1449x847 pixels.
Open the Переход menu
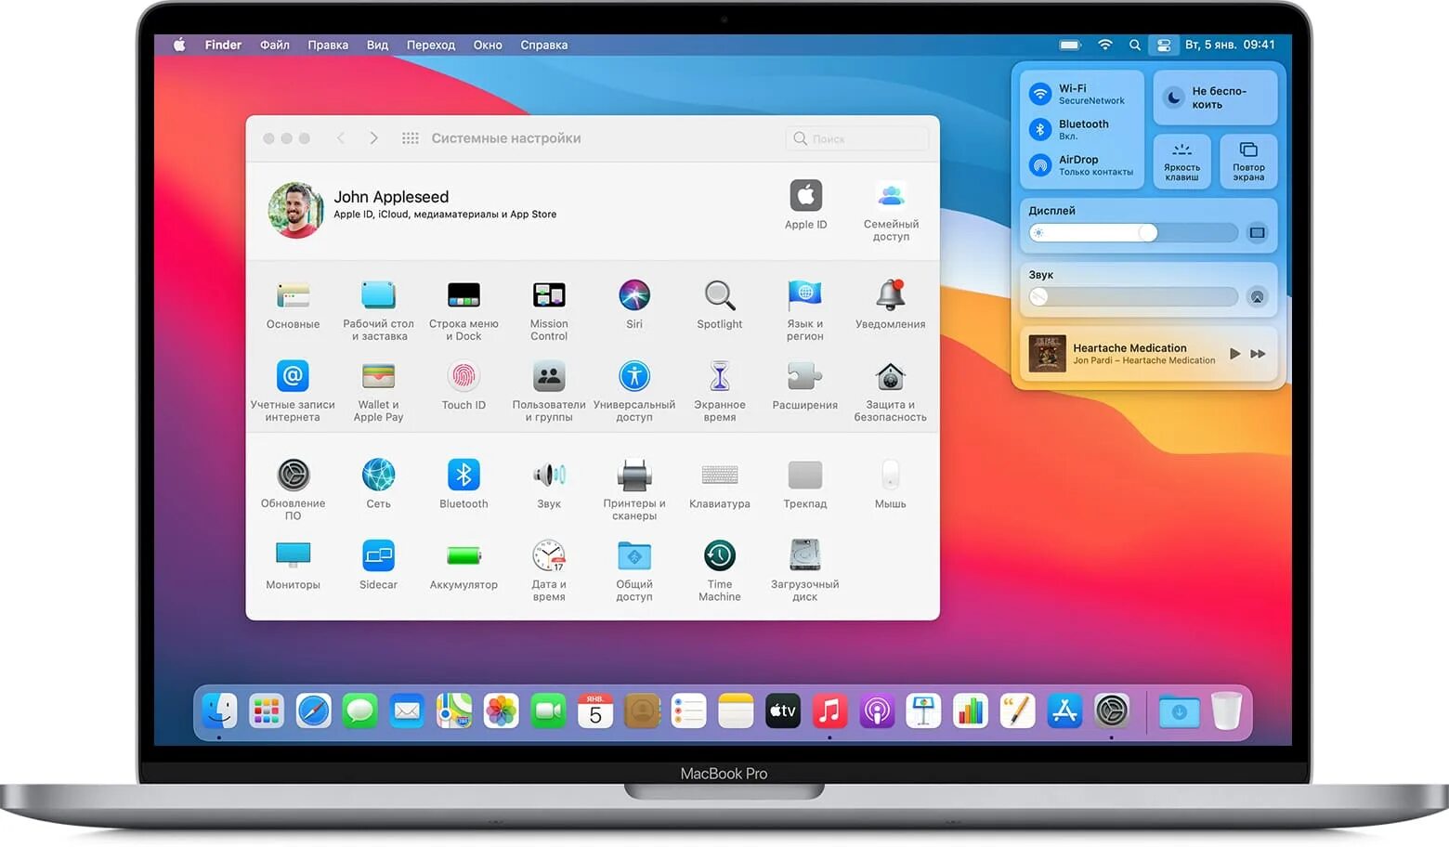pos(431,45)
